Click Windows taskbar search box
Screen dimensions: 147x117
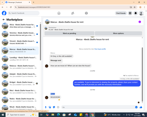click(22, 115)
